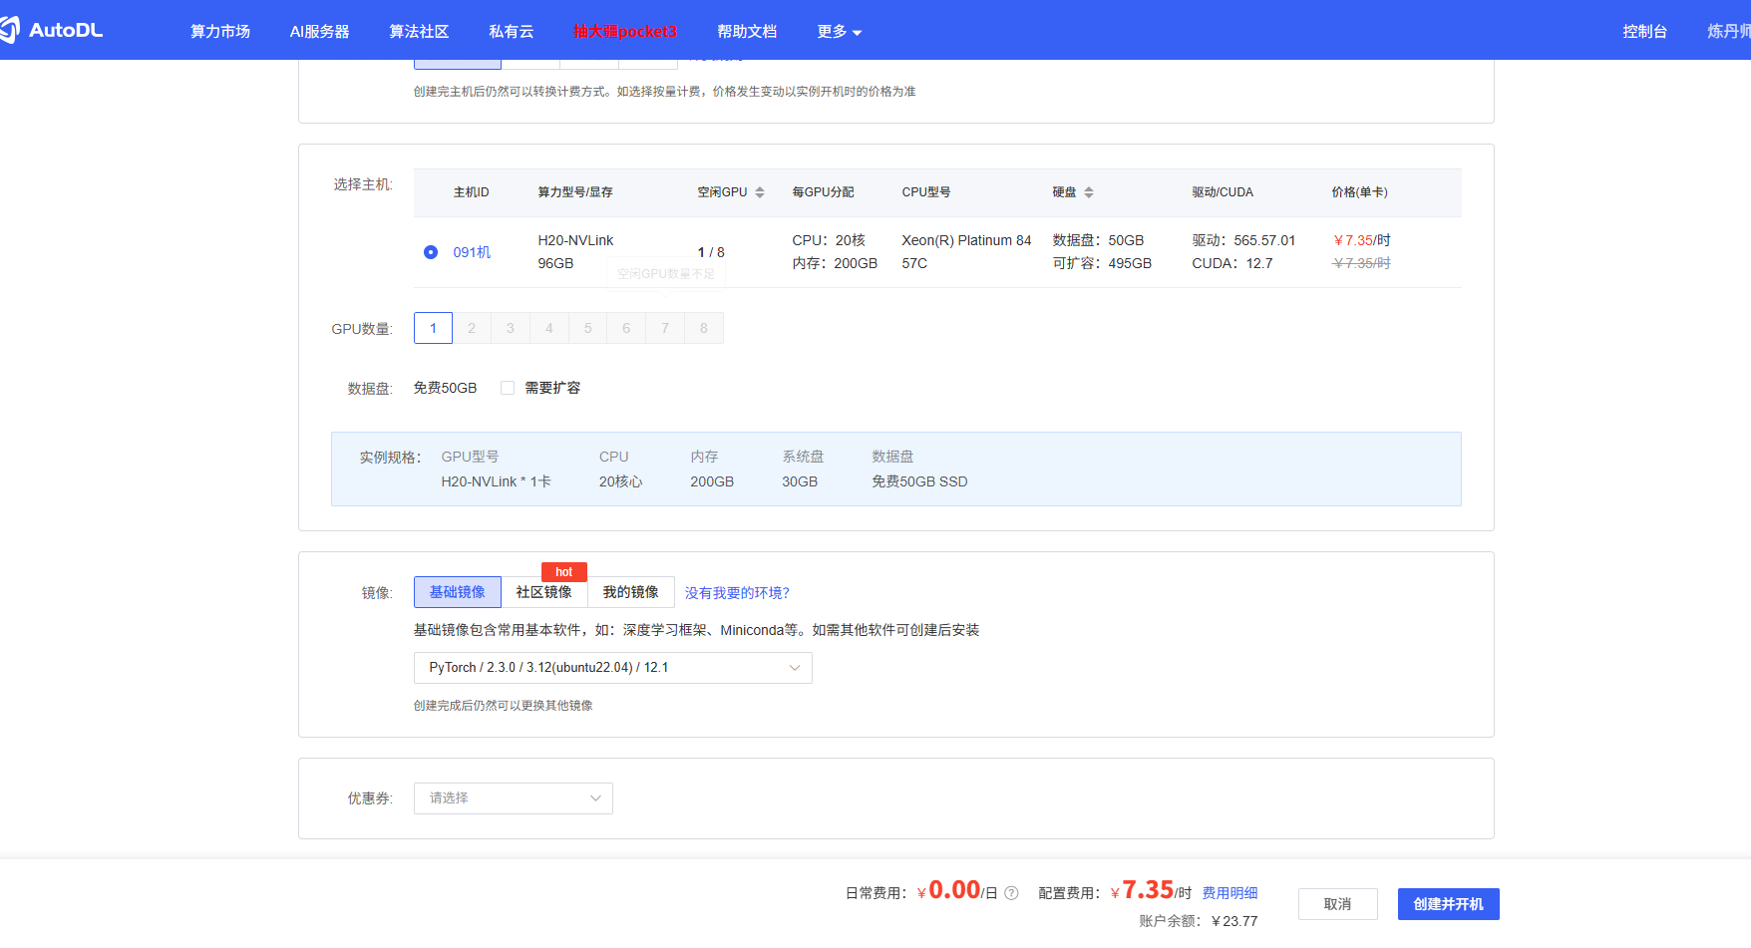1751x948 pixels.
Task: Click the question mark beside 日常费用
Action: 1011,892
